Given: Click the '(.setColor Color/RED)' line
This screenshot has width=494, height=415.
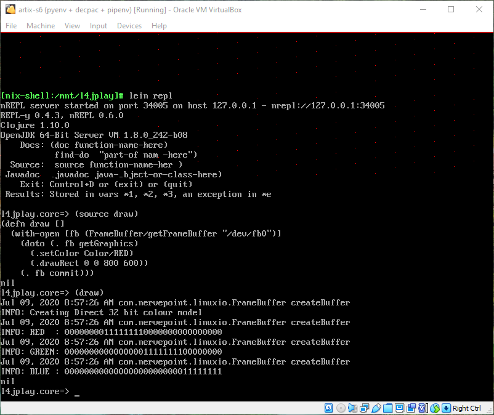Looking at the screenshot, I should [x=82, y=254].
